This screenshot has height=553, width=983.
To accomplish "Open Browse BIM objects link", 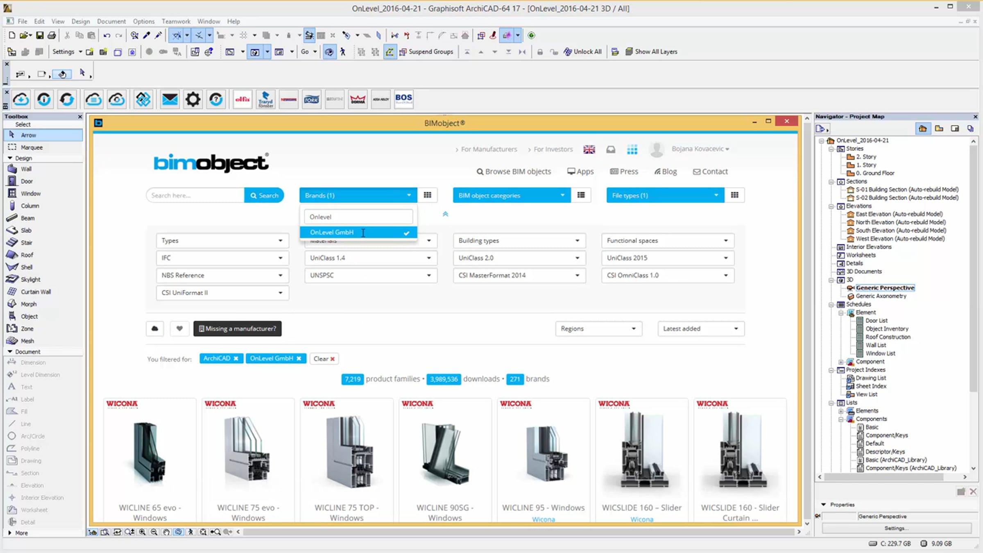I will tap(514, 171).
